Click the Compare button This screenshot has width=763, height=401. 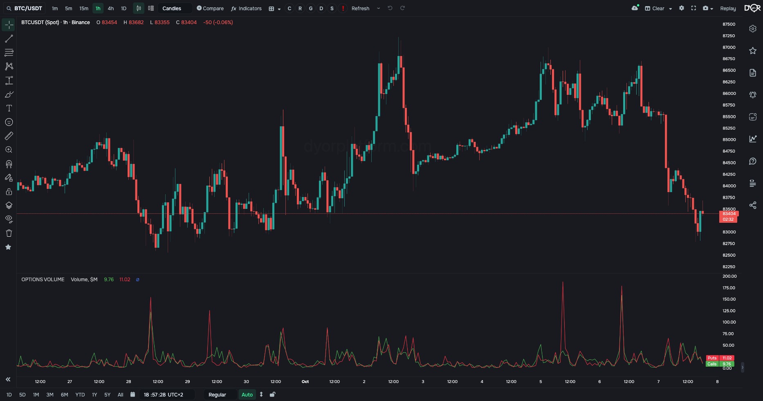pyautogui.click(x=210, y=8)
